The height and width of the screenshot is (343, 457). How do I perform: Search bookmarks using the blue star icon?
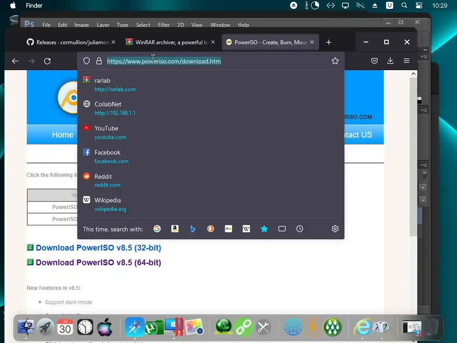pyautogui.click(x=264, y=229)
